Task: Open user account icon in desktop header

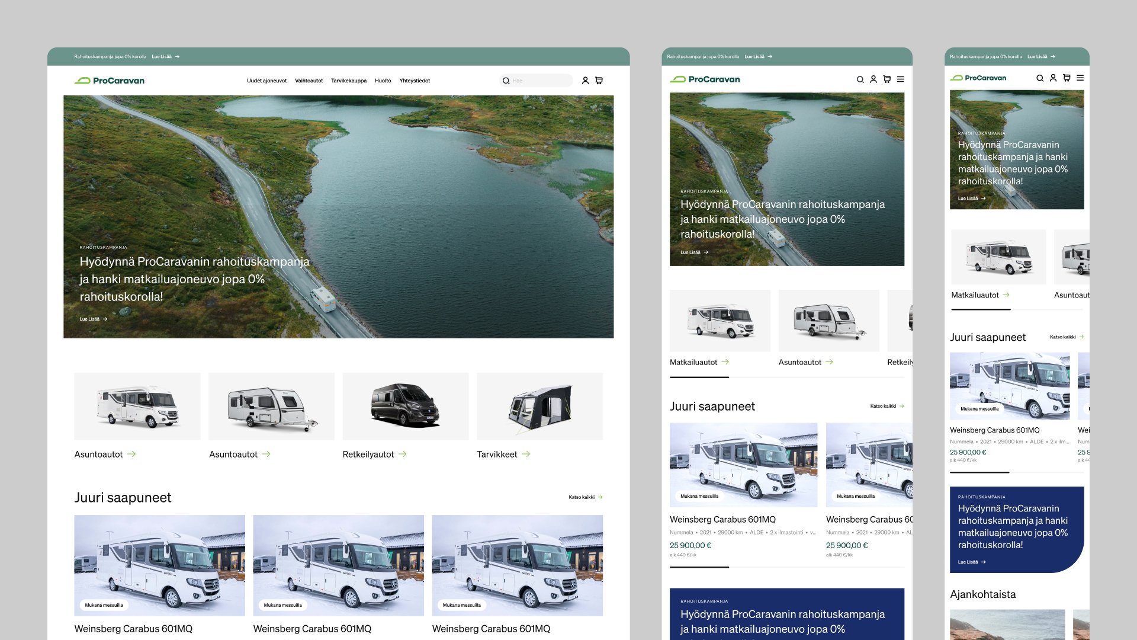Action: (x=585, y=81)
